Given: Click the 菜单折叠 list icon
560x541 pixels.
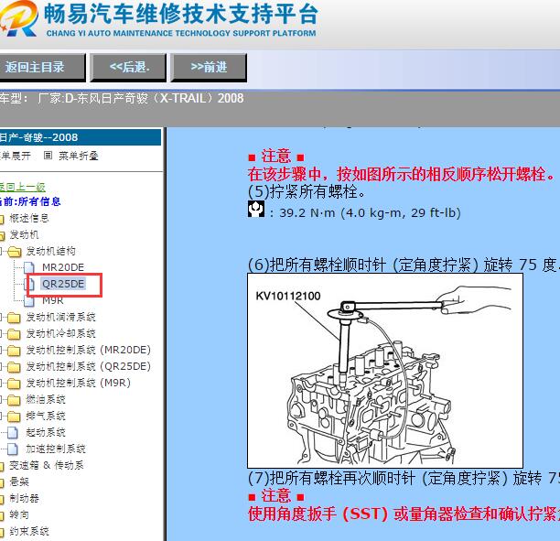Looking at the screenshot, I should pyautogui.click(x=48, y=156).
